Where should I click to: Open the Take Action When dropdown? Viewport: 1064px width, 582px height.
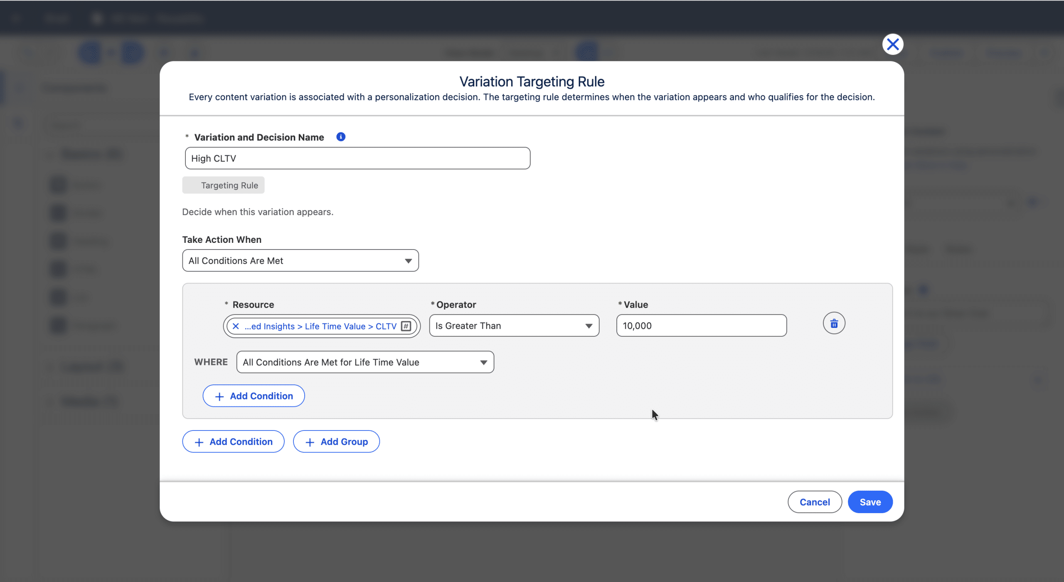pos(300,261)
